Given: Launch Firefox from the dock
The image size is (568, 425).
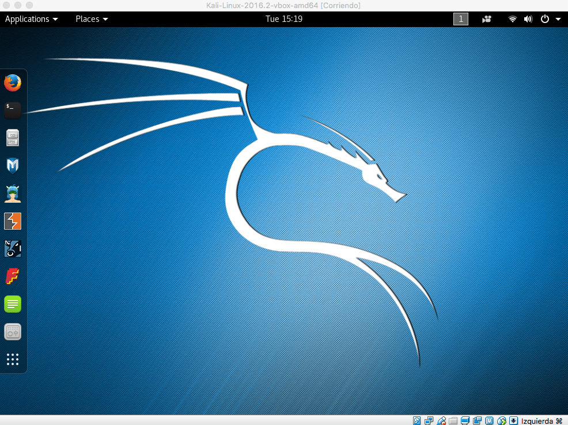Looking at the screenshot, I should (x=13, y=83).
